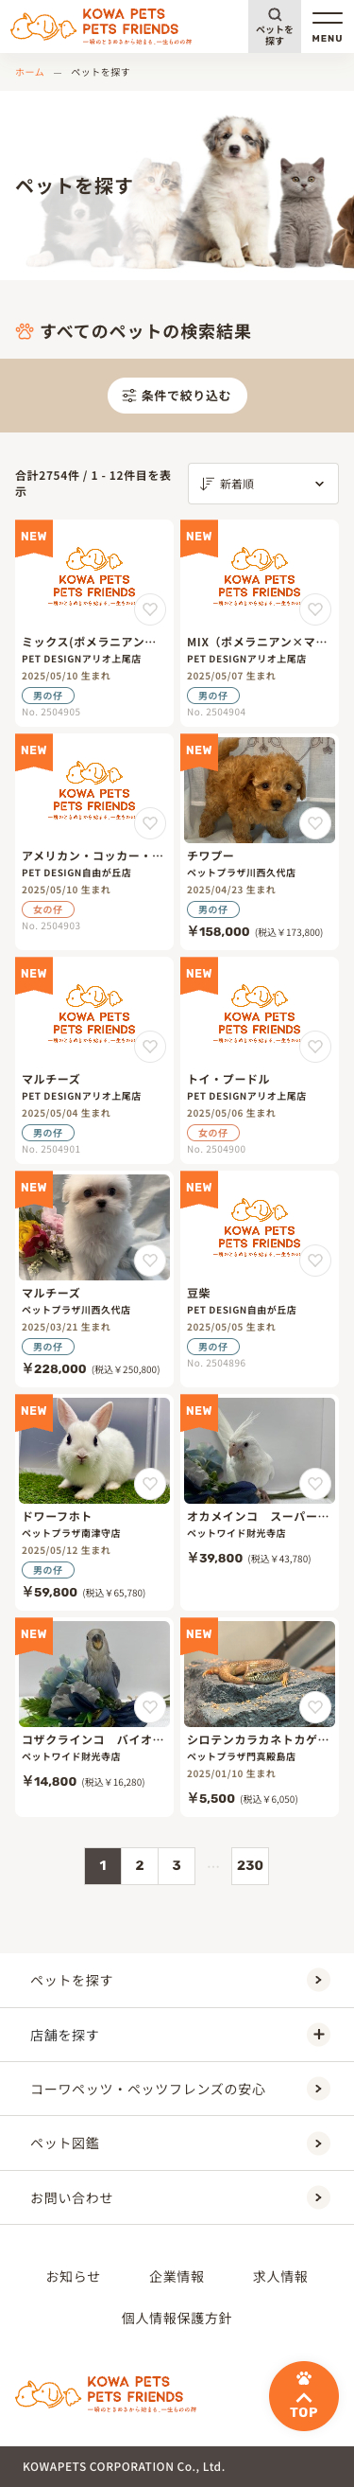Screen dimensions: 354x2487
Task: Toggle favorite heart on ドワーフホト rabbit card
Action: [x=150, y=1483]
